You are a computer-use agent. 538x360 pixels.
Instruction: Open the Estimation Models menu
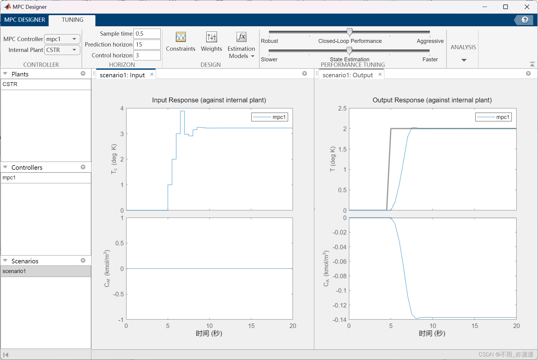coord(241,45)
